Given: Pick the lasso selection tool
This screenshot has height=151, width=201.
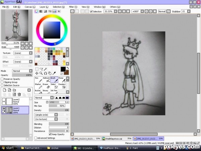Looking at the screenshot, I should click(x=41, y=69).
